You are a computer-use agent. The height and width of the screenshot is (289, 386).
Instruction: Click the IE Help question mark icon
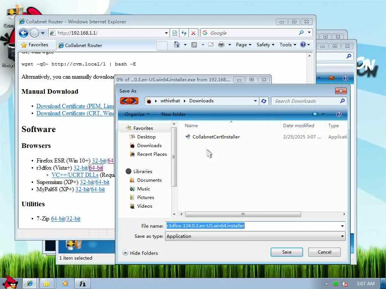pos(303,44)
